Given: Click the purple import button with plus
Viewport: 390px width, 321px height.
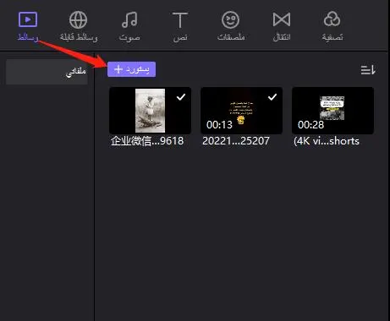Looking at the screenshot, I should coord(131,69).
